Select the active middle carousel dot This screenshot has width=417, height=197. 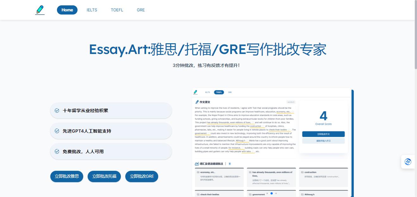pos(271,193)
